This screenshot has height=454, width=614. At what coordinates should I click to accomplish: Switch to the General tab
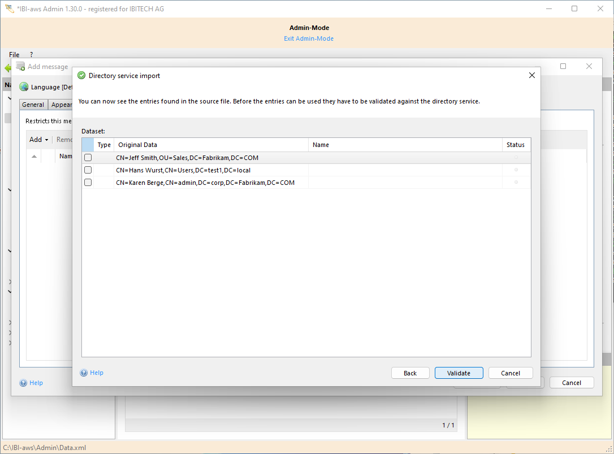(33, 105)
